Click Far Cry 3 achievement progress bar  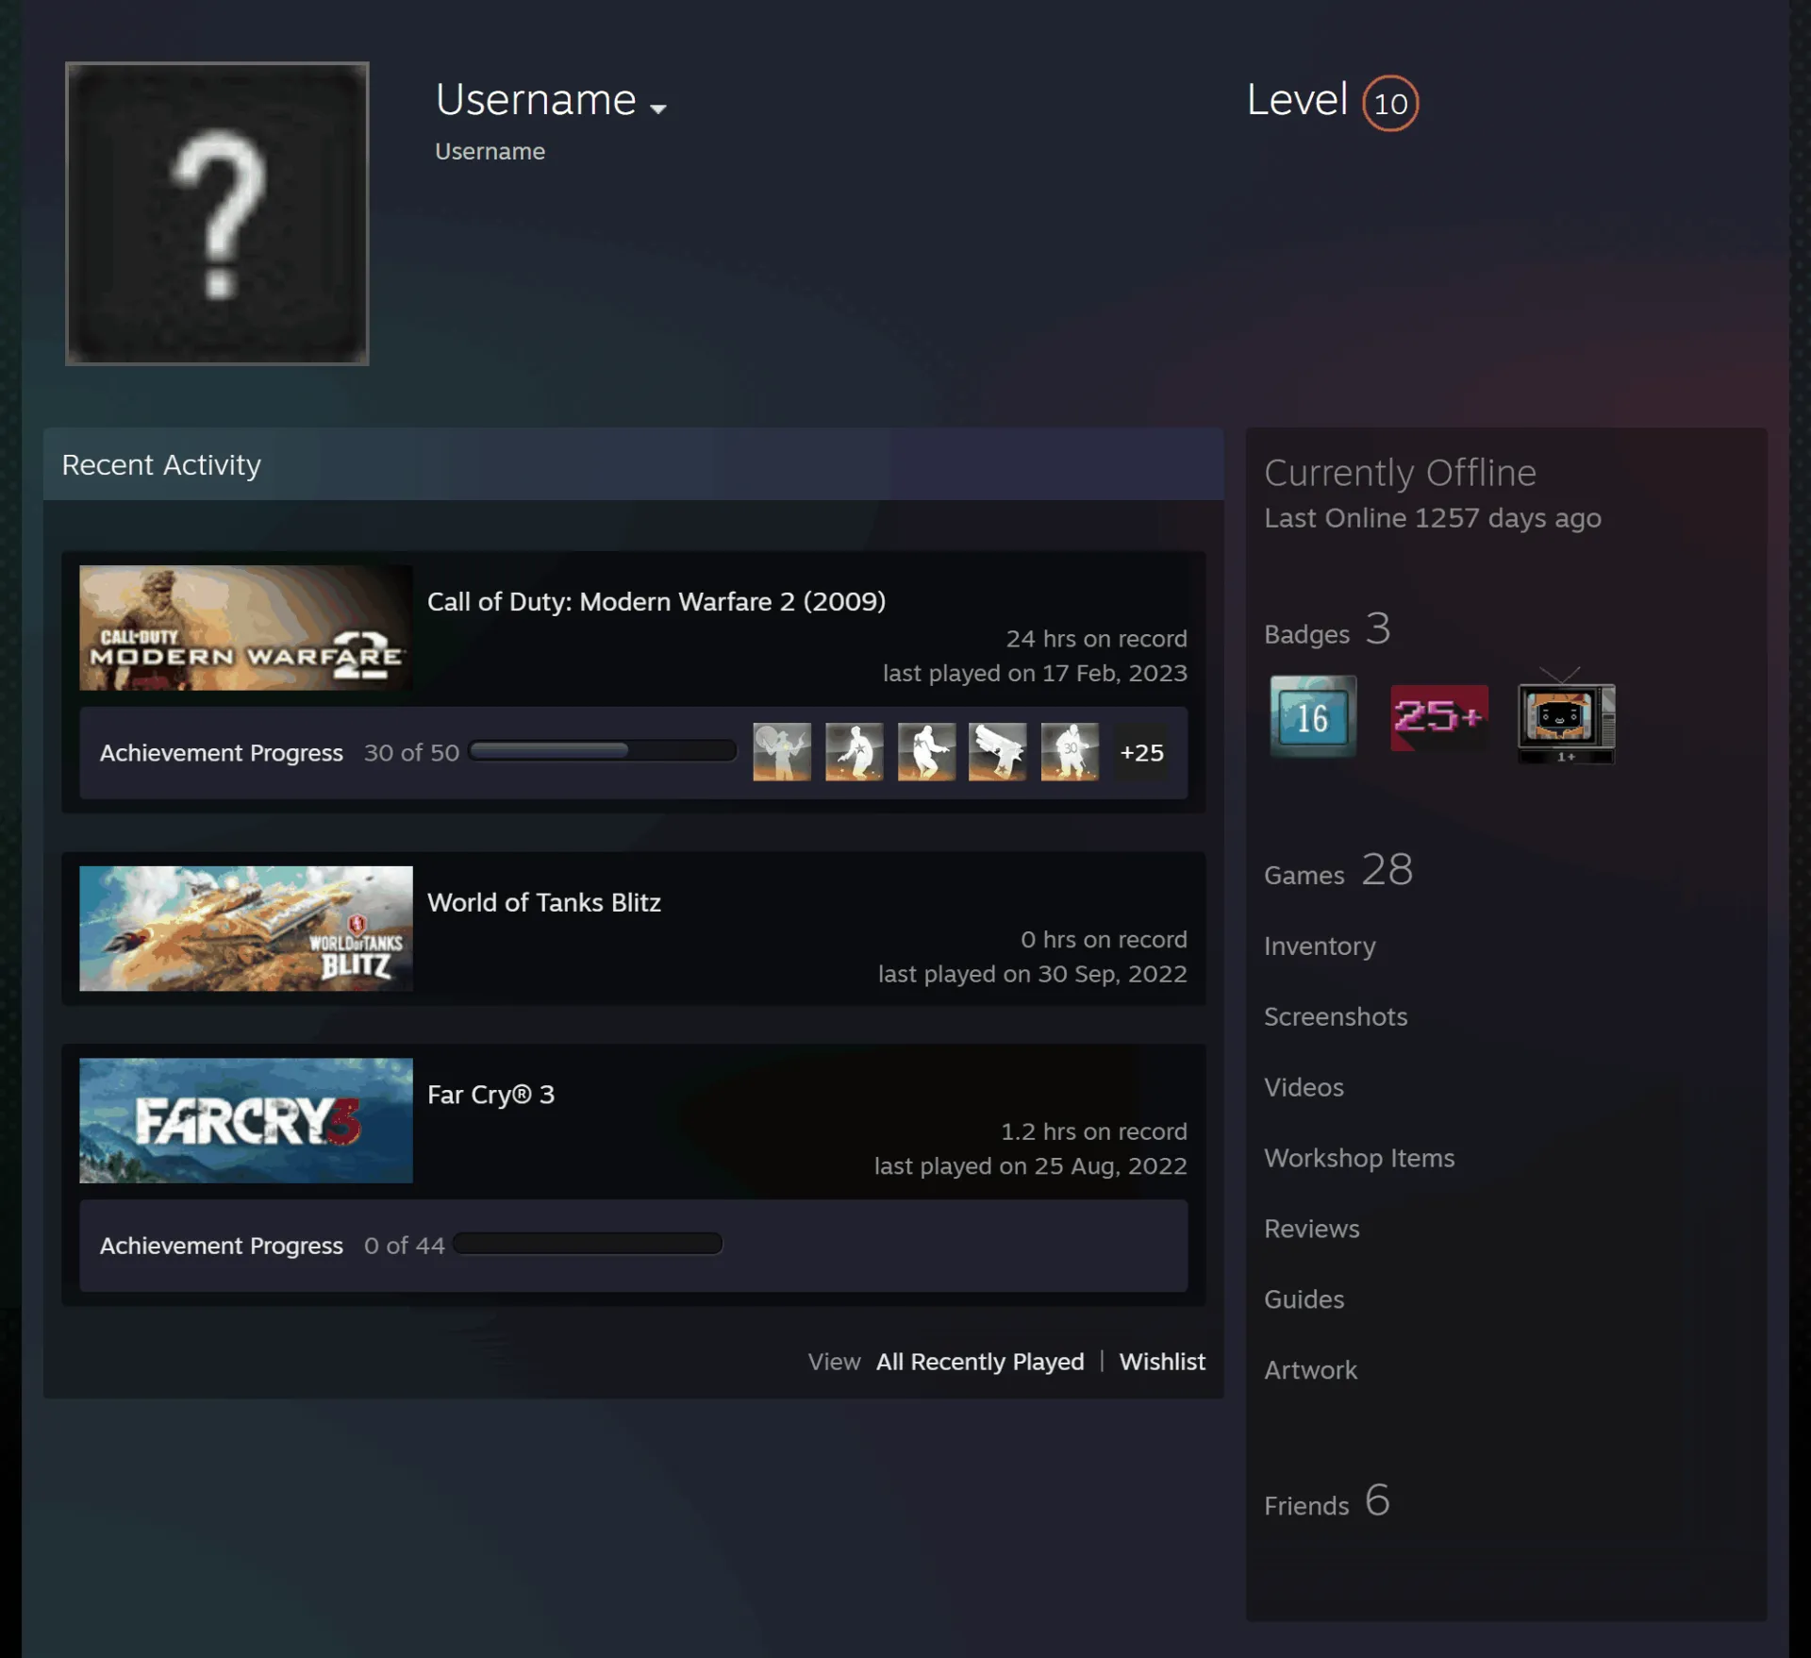pyautogui.click(x=588, y=1244)
